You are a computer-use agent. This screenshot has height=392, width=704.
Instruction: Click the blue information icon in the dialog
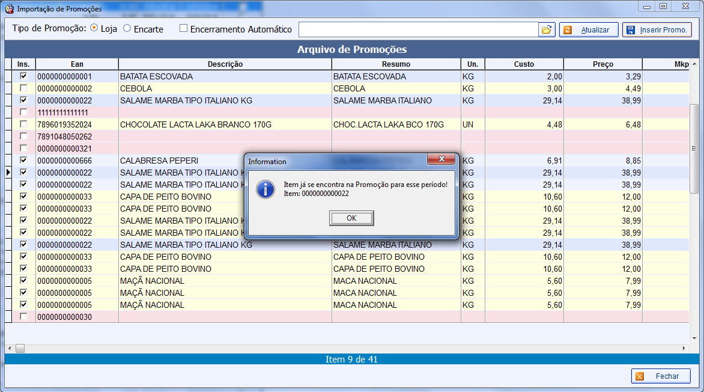265,189
